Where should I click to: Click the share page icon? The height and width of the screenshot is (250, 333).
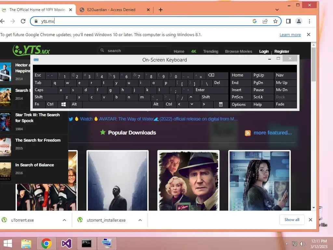pyautogui.click(x=265, y=21)
